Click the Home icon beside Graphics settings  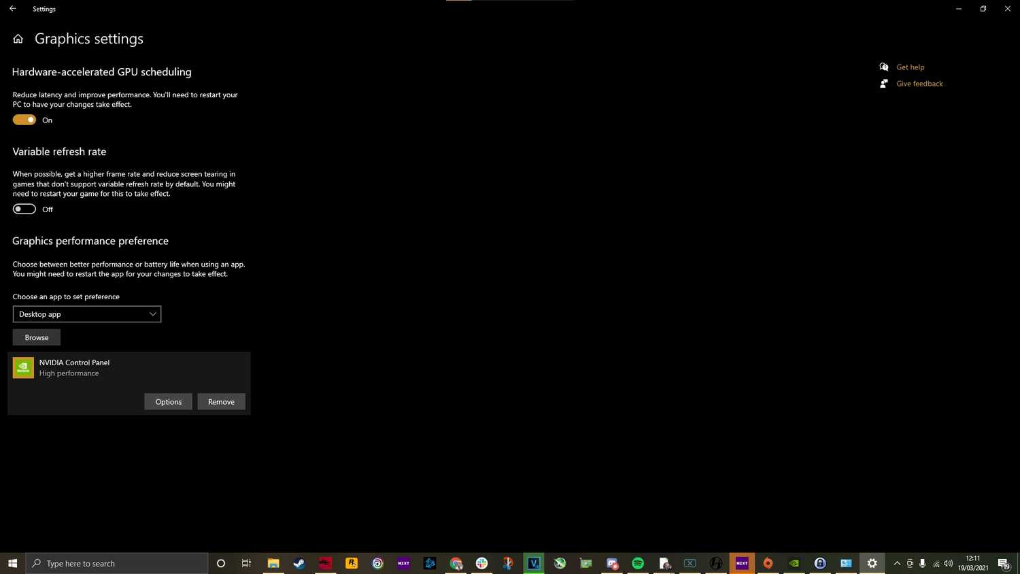click(x=18, y=39)
